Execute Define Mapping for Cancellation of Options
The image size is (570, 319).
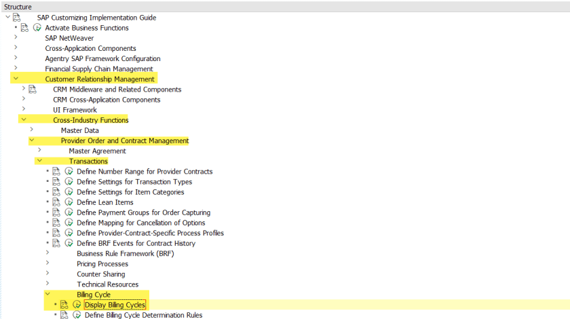pos(69,222)
